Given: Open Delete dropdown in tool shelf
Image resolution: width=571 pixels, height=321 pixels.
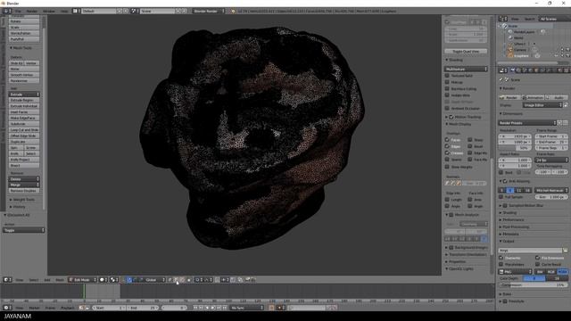Looking at the screenshot, I should pos(24,179).
